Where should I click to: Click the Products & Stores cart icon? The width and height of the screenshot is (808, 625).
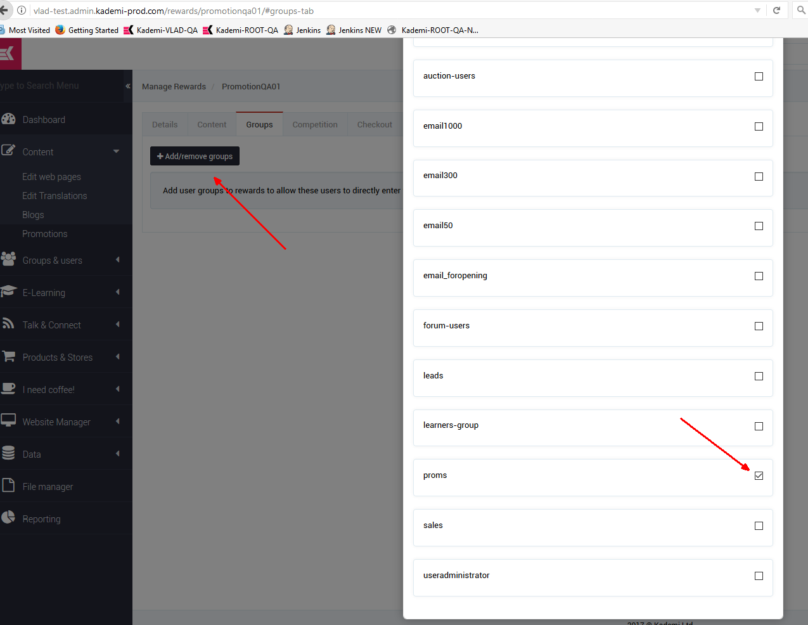tap(8, 356)
